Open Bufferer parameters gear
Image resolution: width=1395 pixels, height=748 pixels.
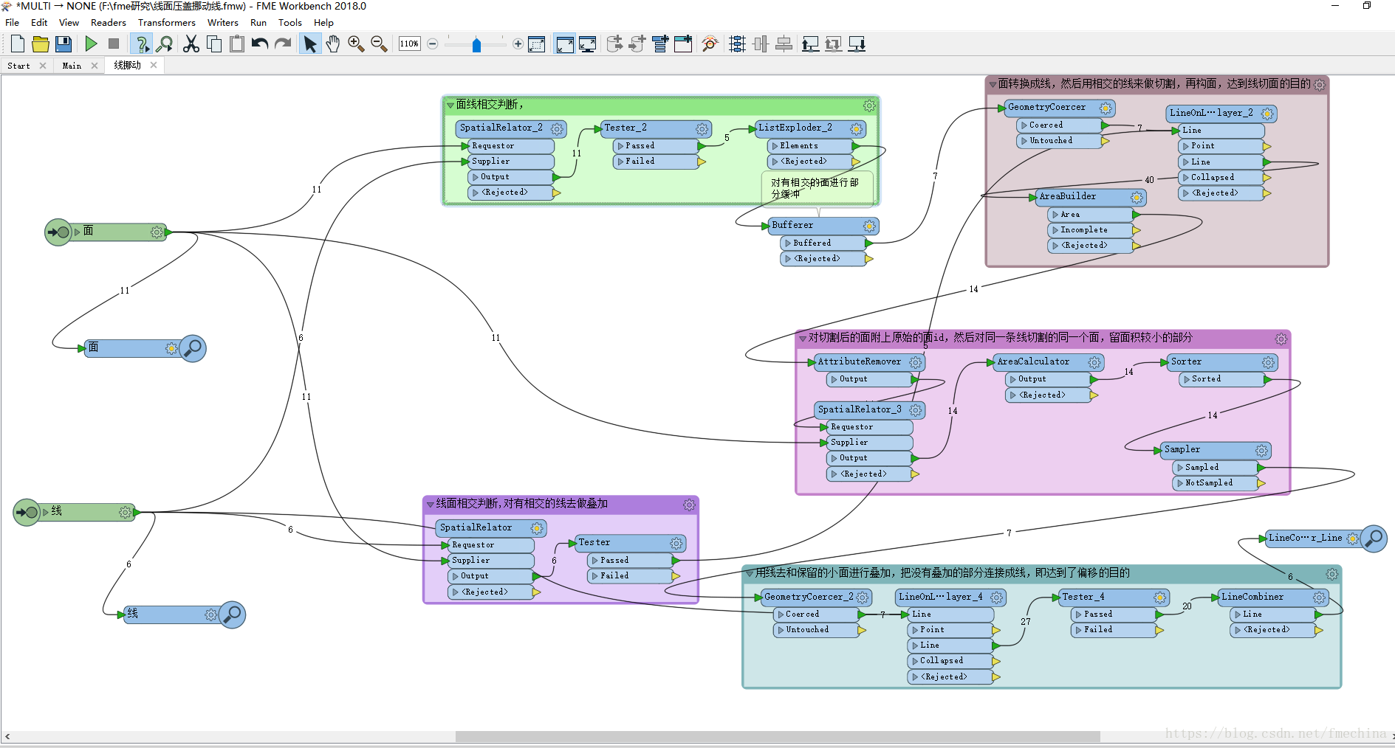click(x=869, y=226)
